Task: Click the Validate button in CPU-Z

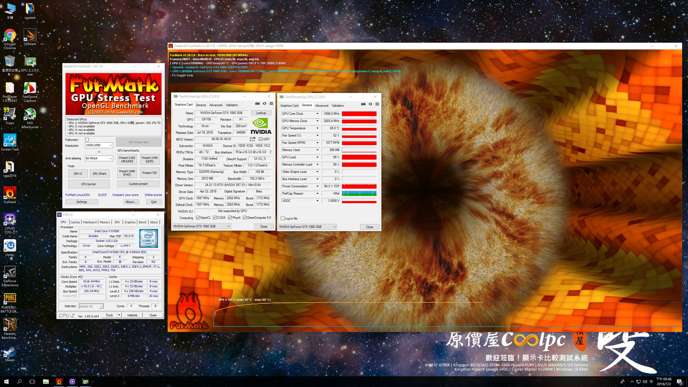Action: [132, 315]
